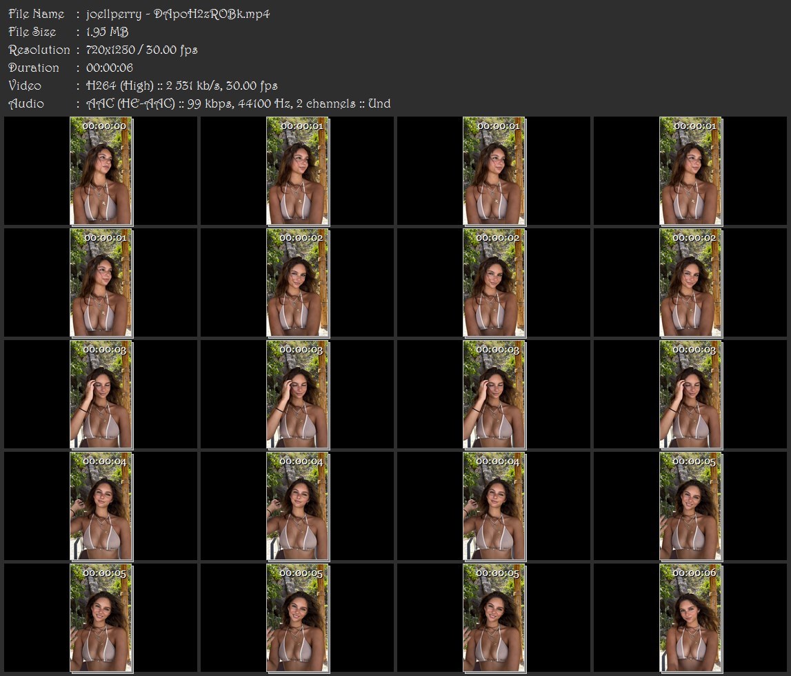Open second thumbnail in first row, 00:00:01
This screenshot has height=676, width=791.
(298, 171)
